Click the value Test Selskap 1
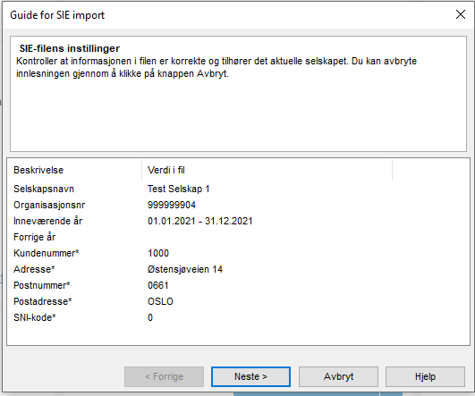475x396 pixels. pos(178,189)
